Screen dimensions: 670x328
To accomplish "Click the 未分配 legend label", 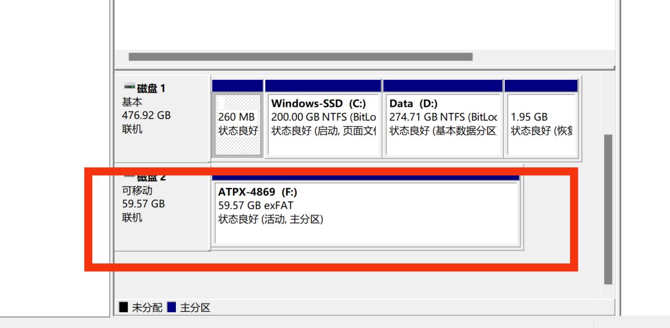I will coord(147,308).
